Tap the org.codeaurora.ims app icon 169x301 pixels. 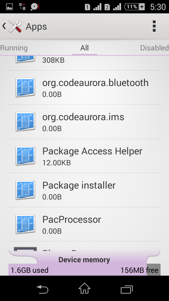coord(25,122)
